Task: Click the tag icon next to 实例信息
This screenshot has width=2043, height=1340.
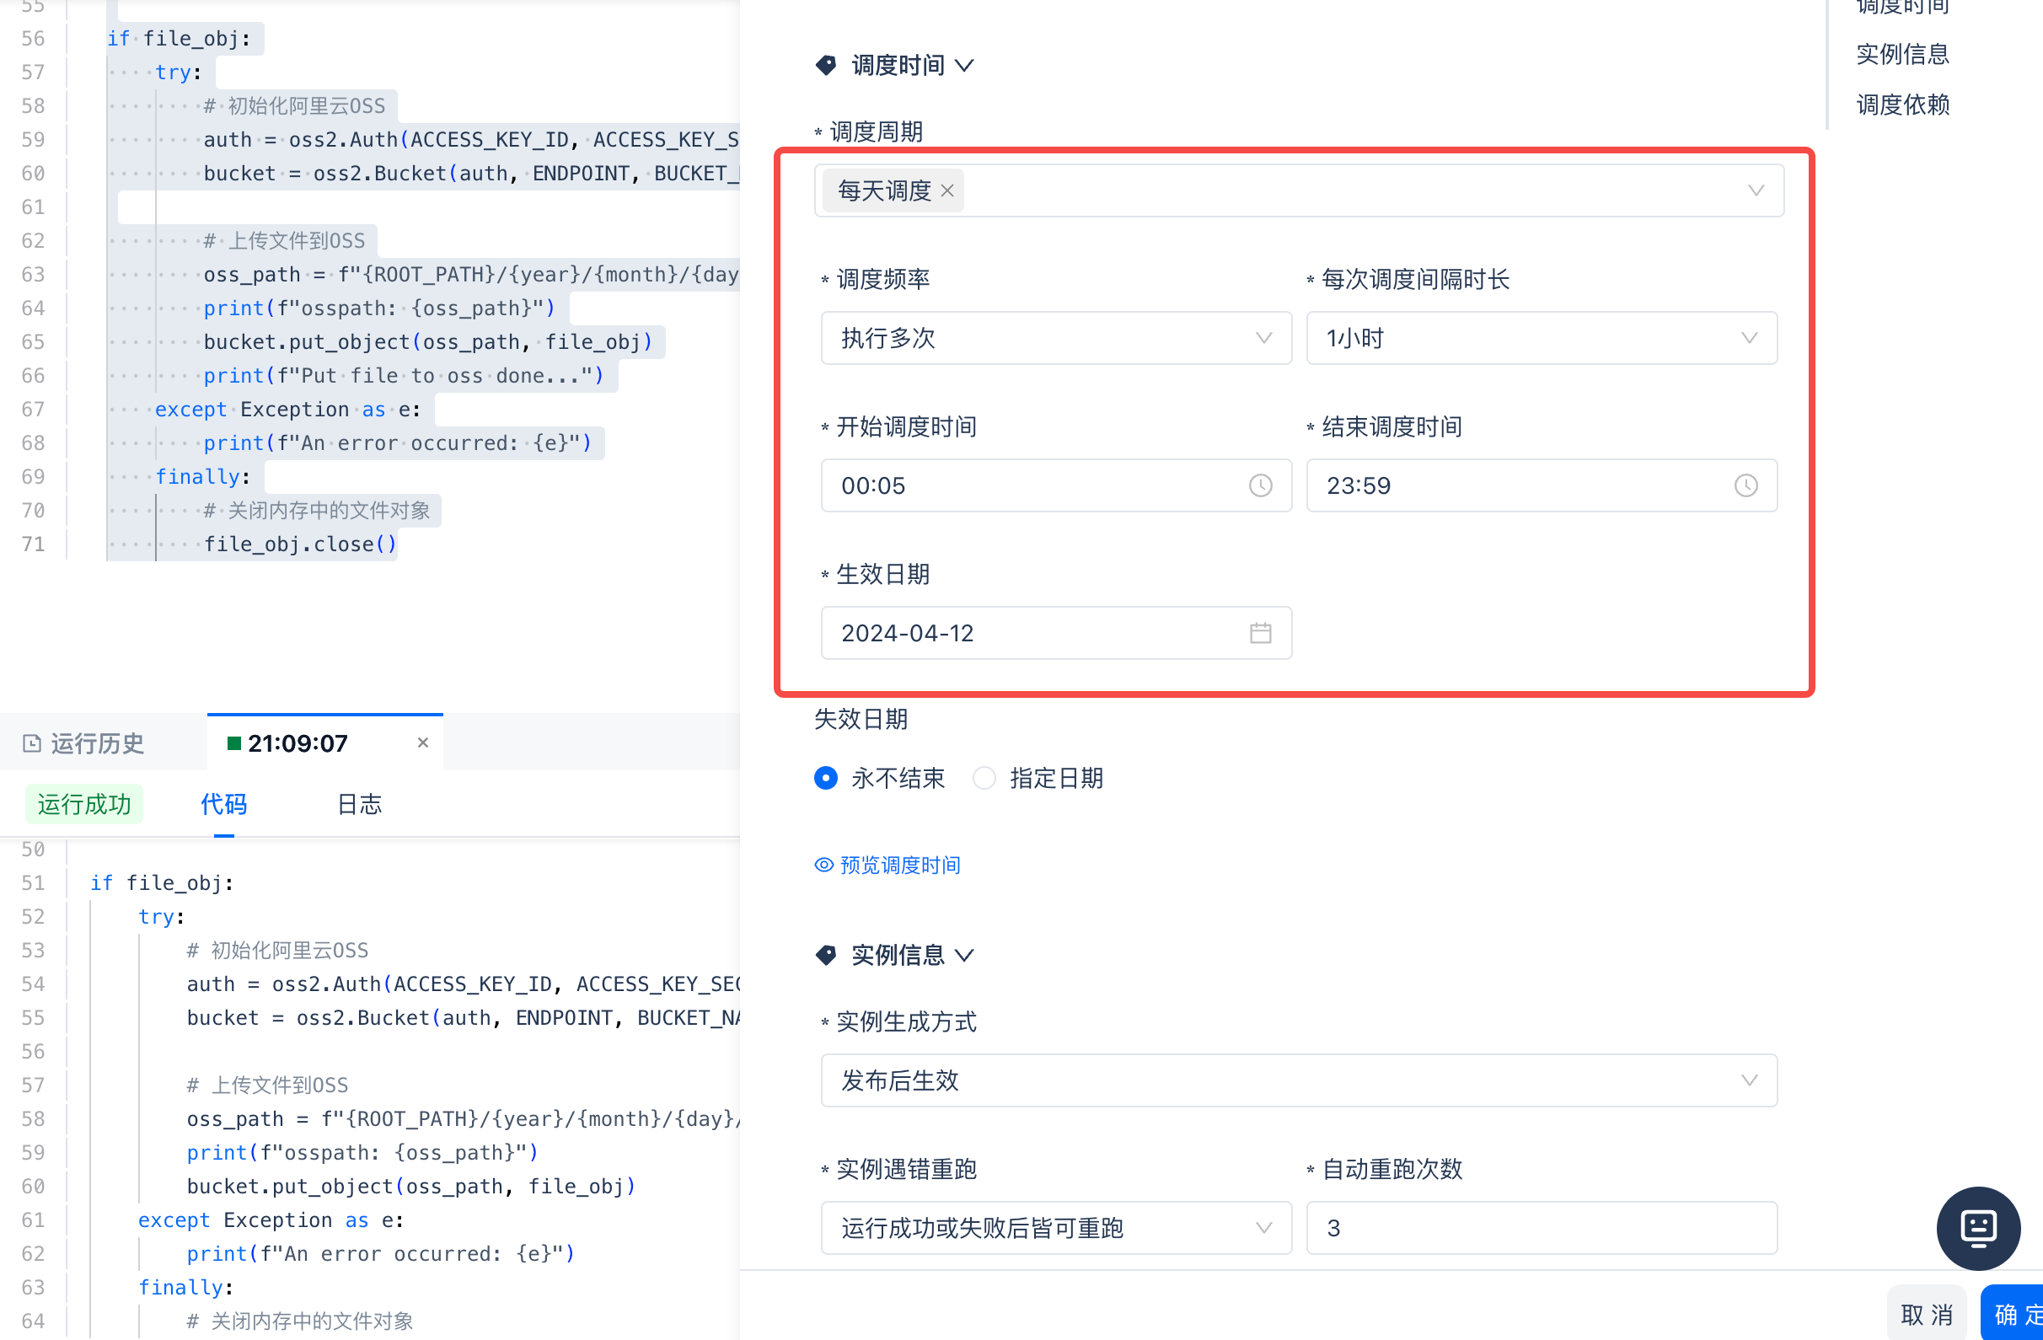Action: point(826,956)
